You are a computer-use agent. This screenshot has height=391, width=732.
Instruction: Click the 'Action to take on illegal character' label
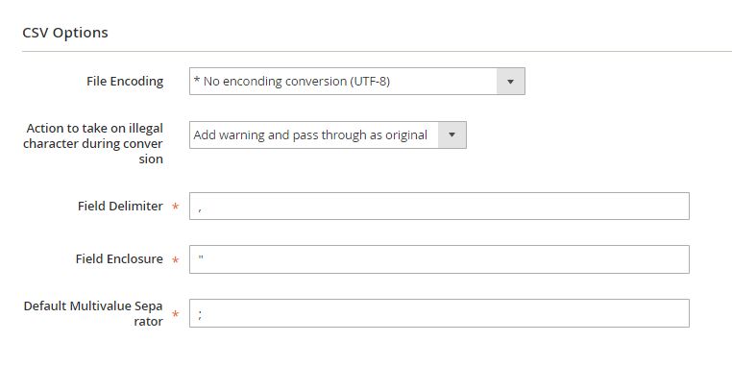pos(93,143)
